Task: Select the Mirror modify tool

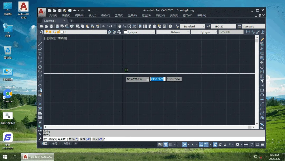Action: coord(262,49)
